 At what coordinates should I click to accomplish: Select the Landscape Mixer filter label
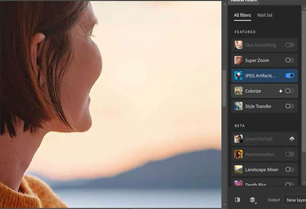coord(262,170)
